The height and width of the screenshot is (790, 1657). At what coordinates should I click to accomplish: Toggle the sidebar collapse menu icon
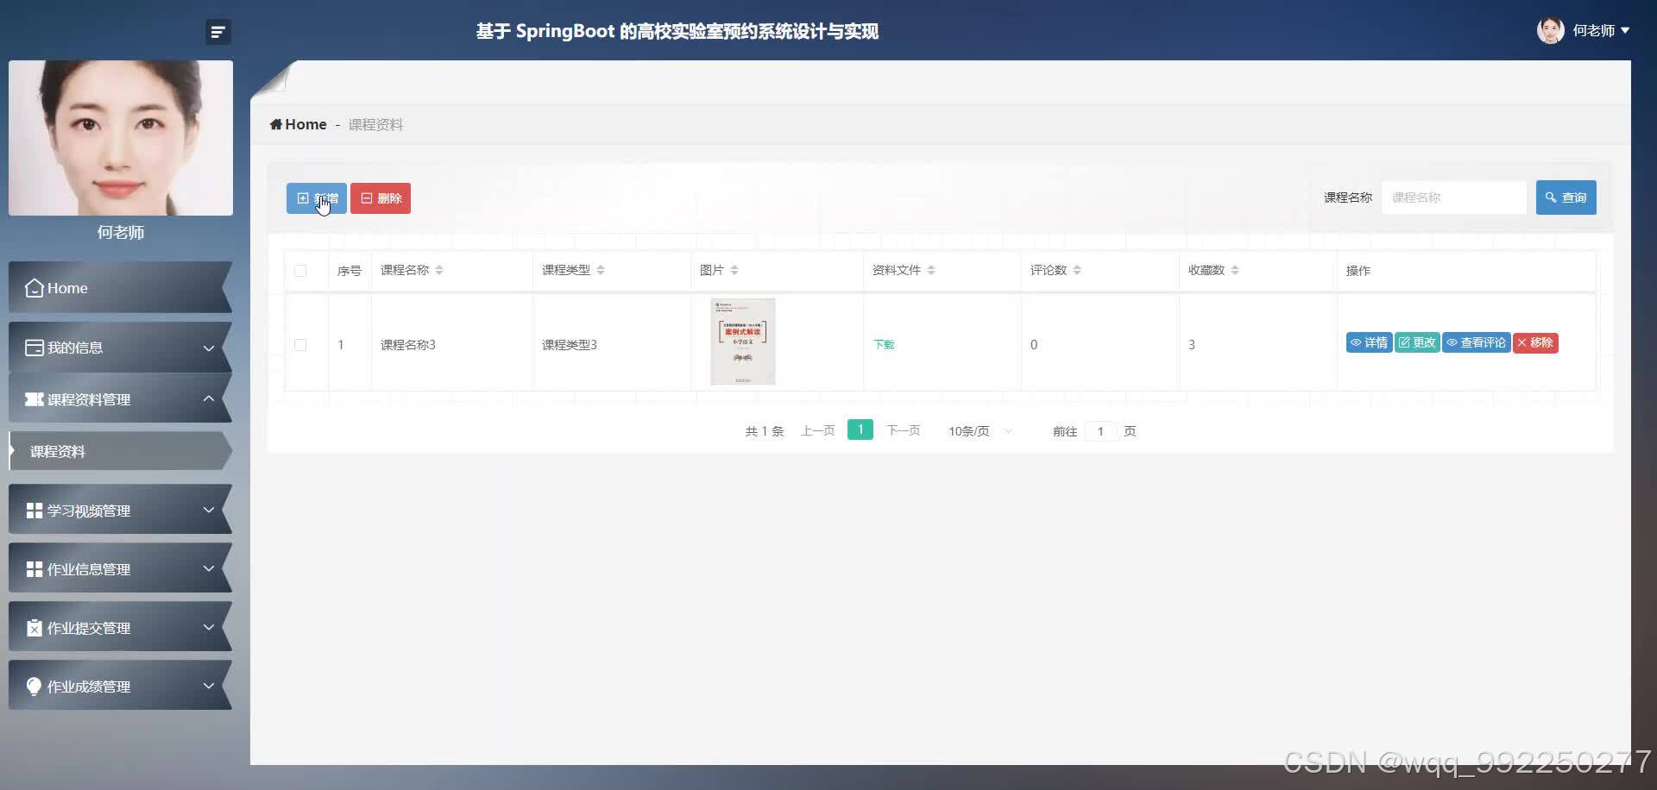click(218, 32)
